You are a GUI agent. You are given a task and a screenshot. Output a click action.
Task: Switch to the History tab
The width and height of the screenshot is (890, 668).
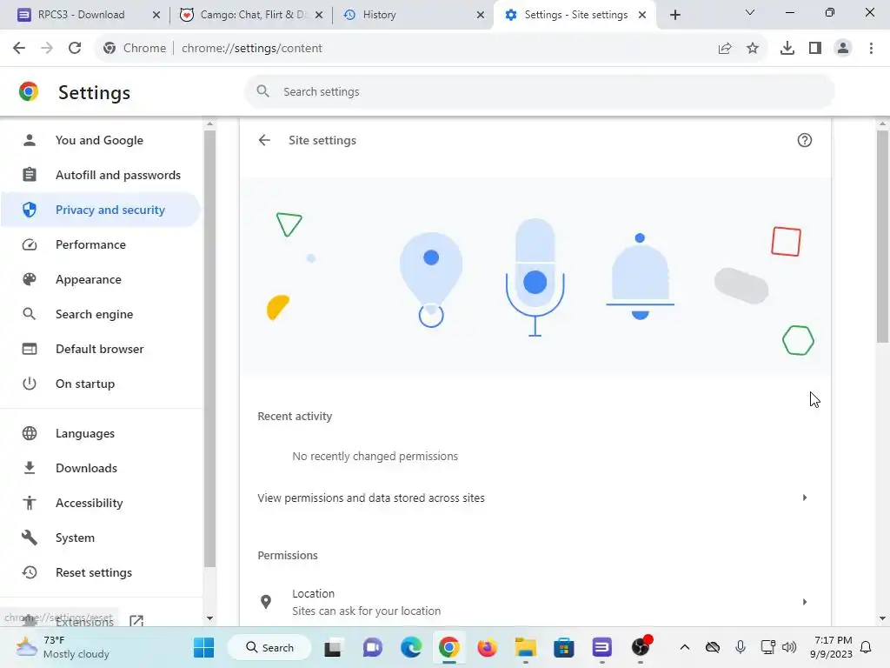coord(415,15)
